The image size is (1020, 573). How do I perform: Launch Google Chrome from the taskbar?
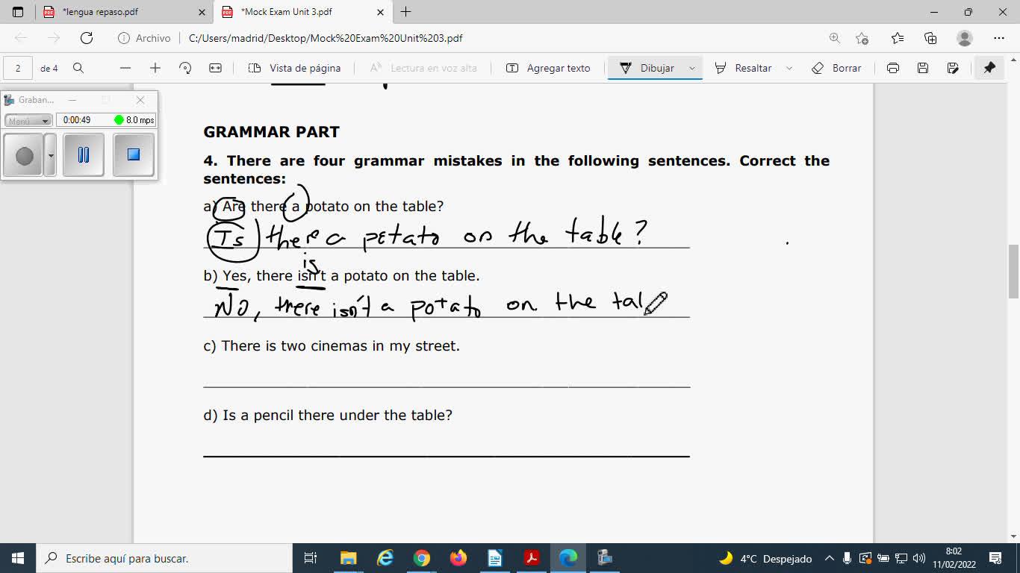pyautogui.click(x=422, y=558)
